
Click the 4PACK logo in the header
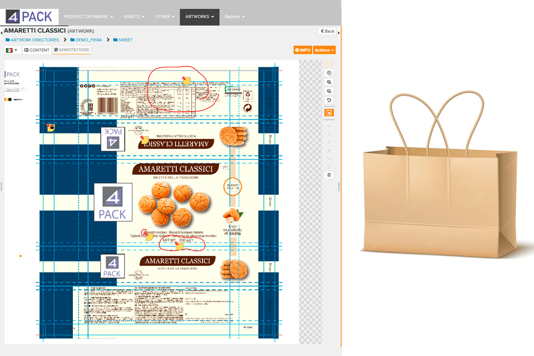click(x=29, y=17)
